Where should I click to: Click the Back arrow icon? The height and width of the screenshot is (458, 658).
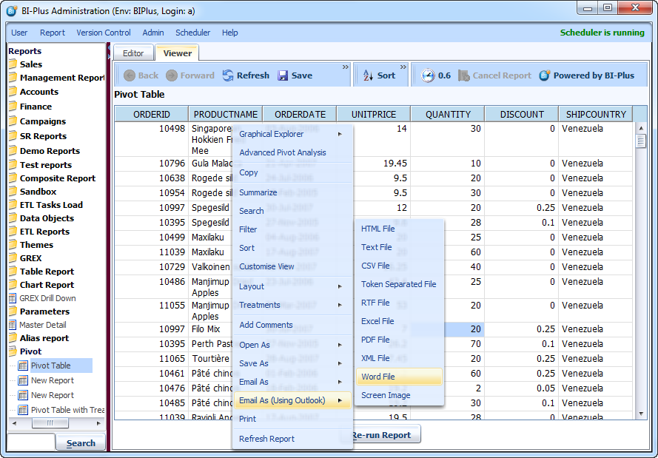click(x=130, y=75)
